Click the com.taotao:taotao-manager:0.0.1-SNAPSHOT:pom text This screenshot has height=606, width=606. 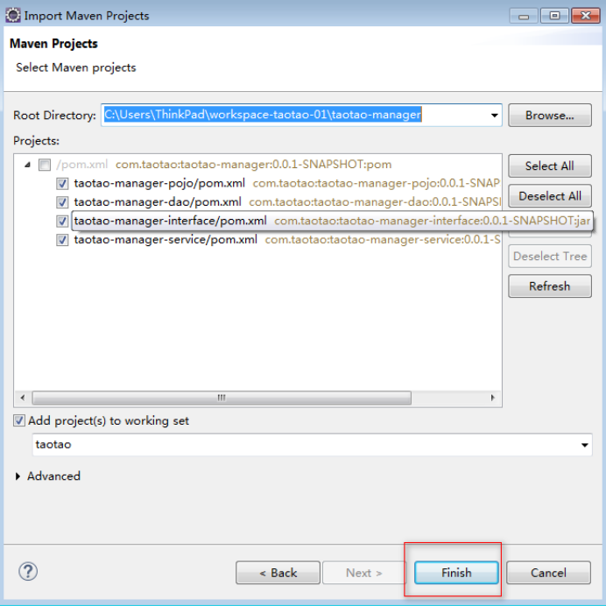coord(254,165)
